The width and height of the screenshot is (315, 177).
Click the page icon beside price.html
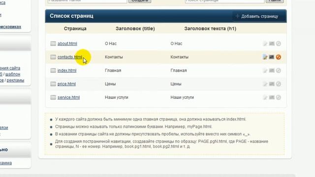tap(53, 84)
